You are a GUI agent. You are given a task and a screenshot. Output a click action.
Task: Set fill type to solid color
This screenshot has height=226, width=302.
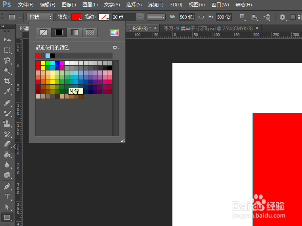pos(59,32)
